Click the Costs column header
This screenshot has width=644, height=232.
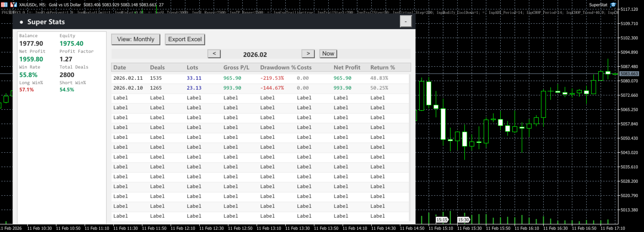pos(304,68)
